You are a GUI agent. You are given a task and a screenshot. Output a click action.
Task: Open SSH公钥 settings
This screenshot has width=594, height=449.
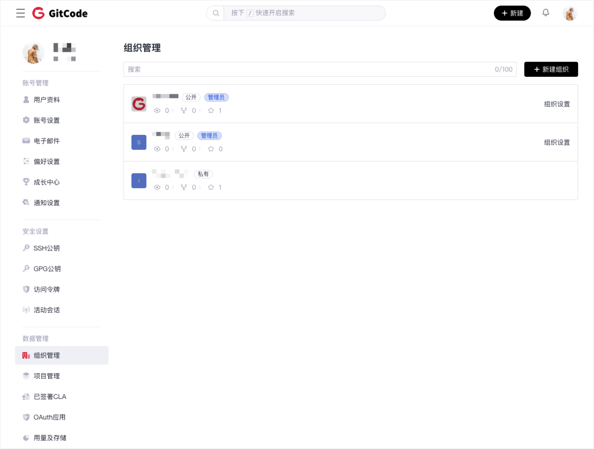[47, 248]
